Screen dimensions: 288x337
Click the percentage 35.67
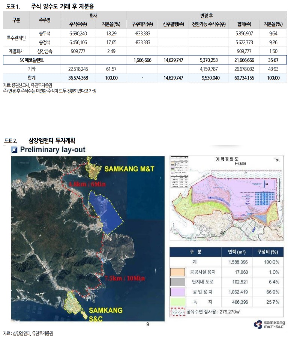coord(273,60)
